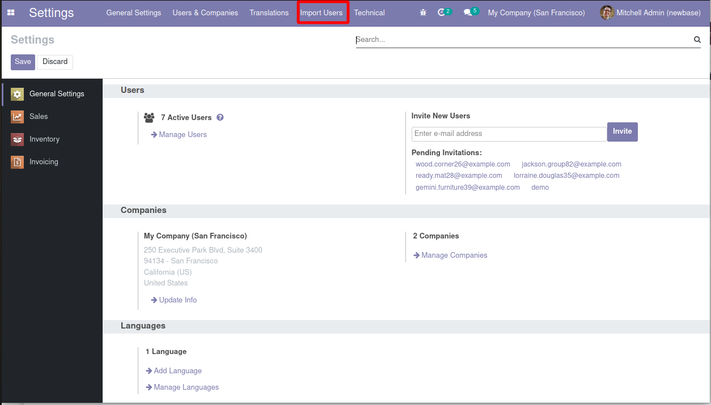The width and height of the screenshot is (711, 405).
Task: Open the apps grid home menu icon
Action: coord(11,12)
